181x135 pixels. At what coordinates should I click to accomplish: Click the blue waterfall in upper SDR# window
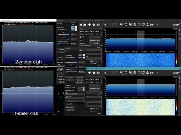141,60
